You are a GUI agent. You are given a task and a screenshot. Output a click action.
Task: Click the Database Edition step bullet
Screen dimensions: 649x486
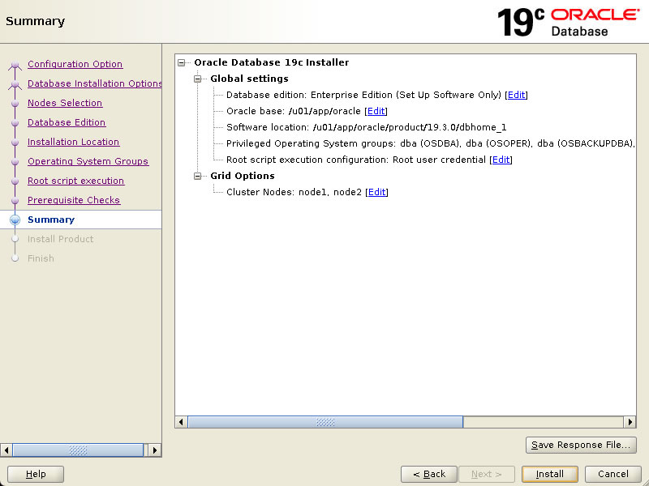point(15,123)
